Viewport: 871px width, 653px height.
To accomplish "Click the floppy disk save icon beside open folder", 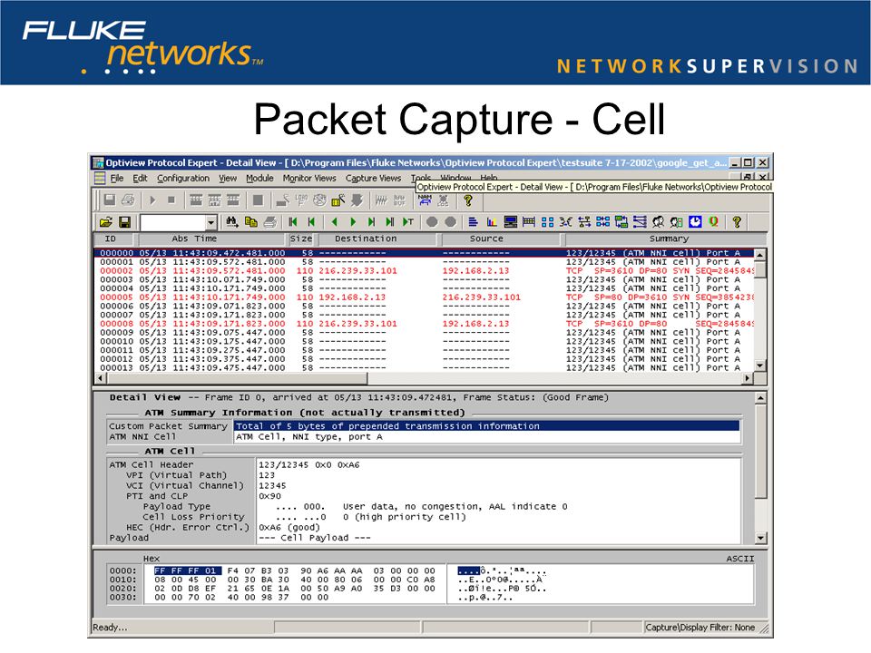I will (125, 222).
